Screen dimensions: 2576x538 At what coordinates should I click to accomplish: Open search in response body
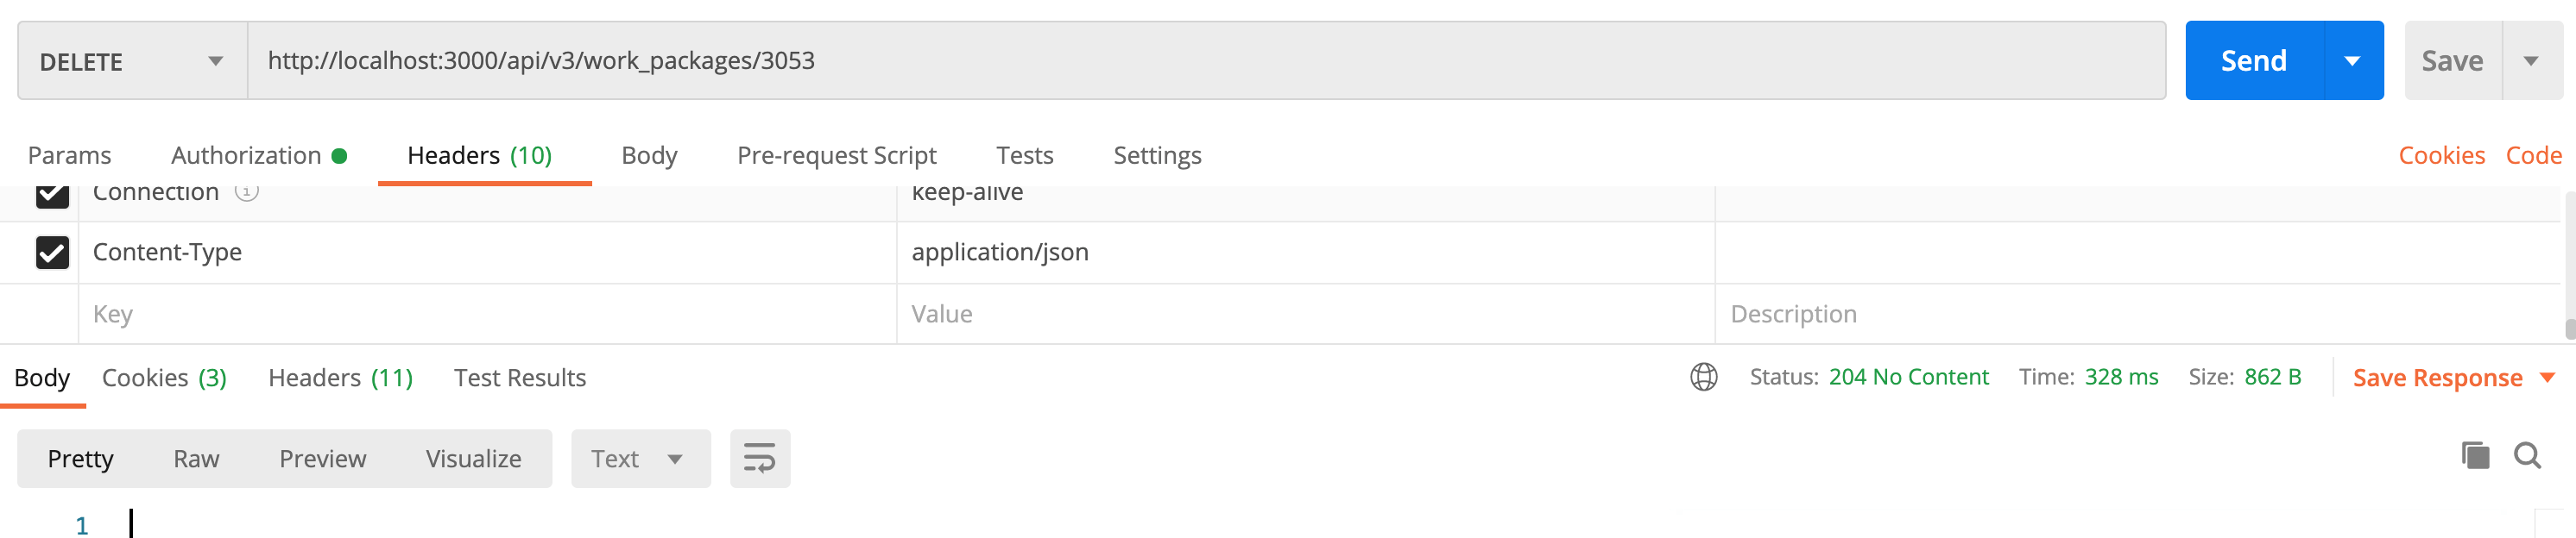[x=2527, y=456]
